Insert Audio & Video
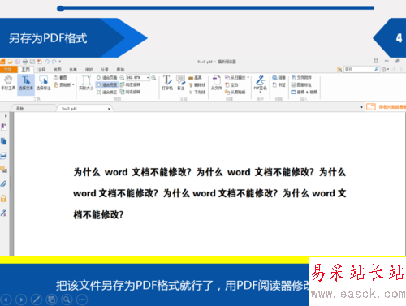Image resolution: width=406 pixels, height=306 pixels. (304, 93)
